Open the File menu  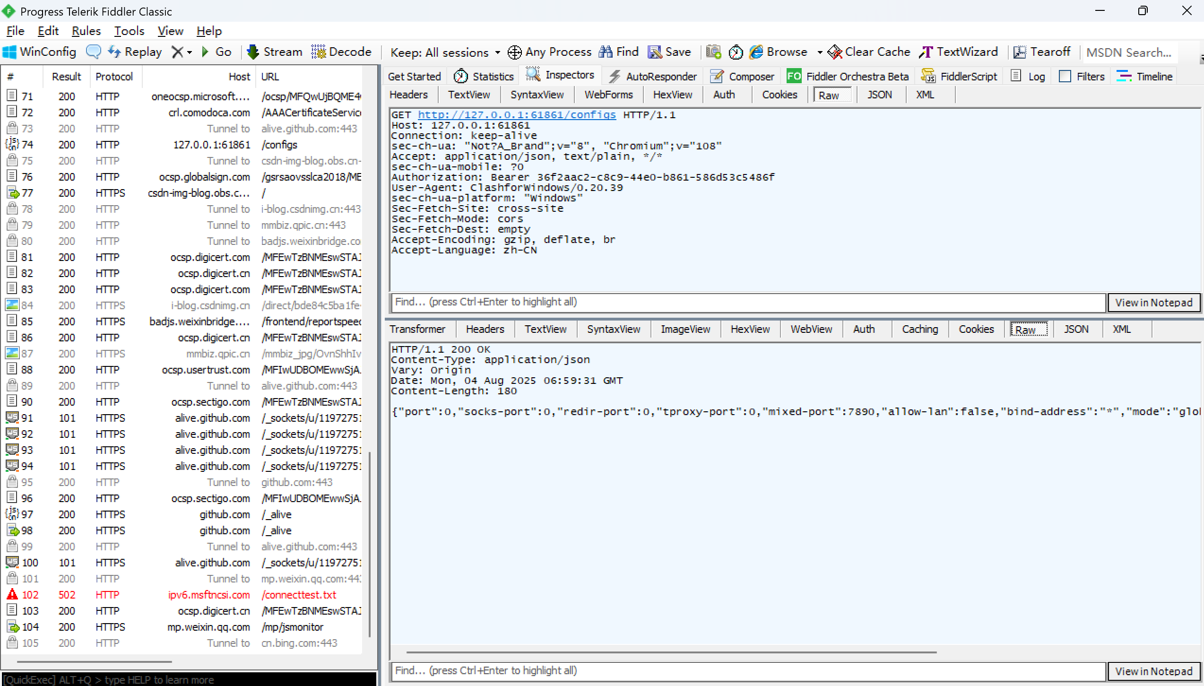point(16,31)
